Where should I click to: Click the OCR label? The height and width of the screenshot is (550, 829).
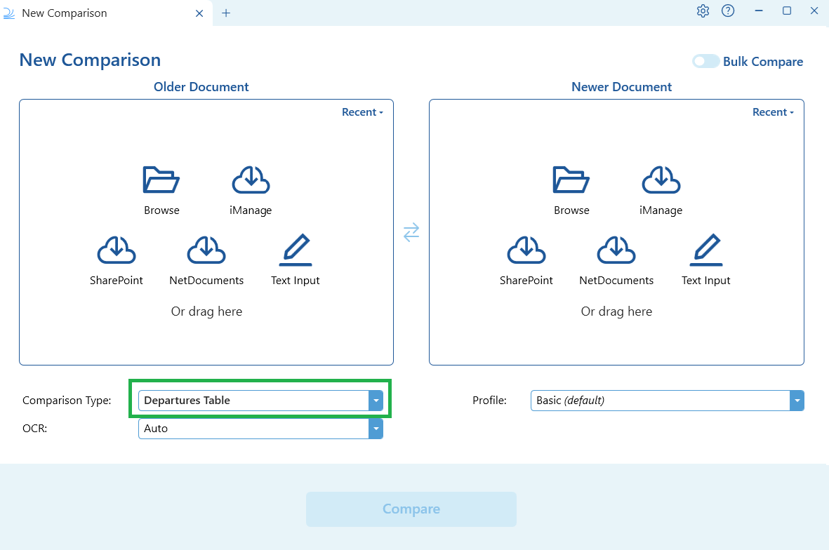[35, 429]
